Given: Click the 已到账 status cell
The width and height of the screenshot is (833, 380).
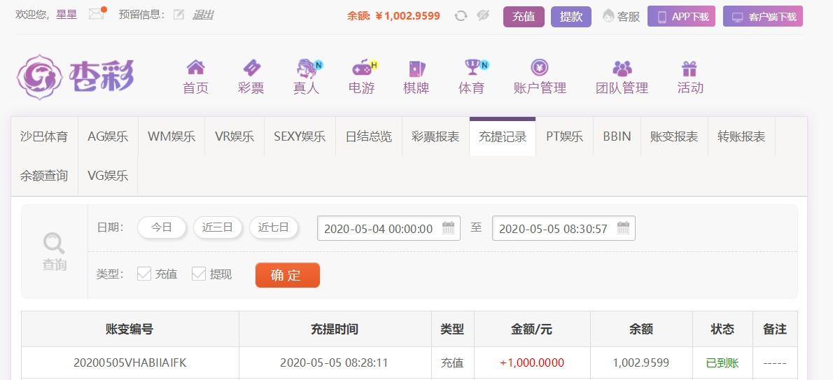Looking at the screenshot, I should click(722, 363).
